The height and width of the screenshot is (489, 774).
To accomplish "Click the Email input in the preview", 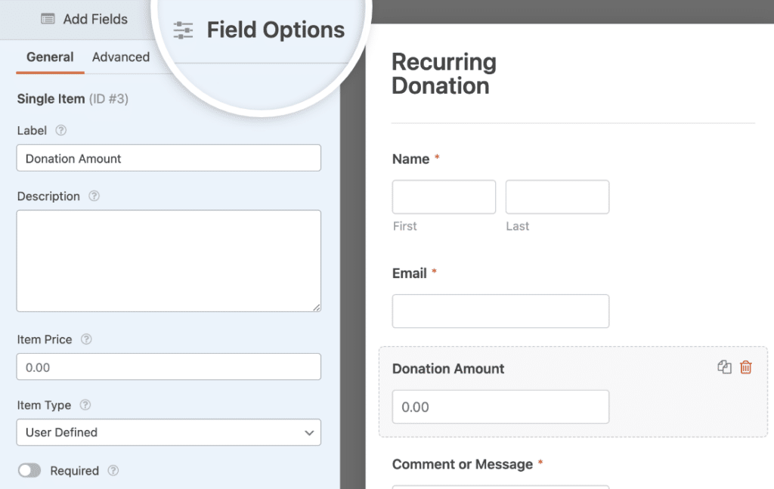I will pyautogui.click(x=500, y=311).
